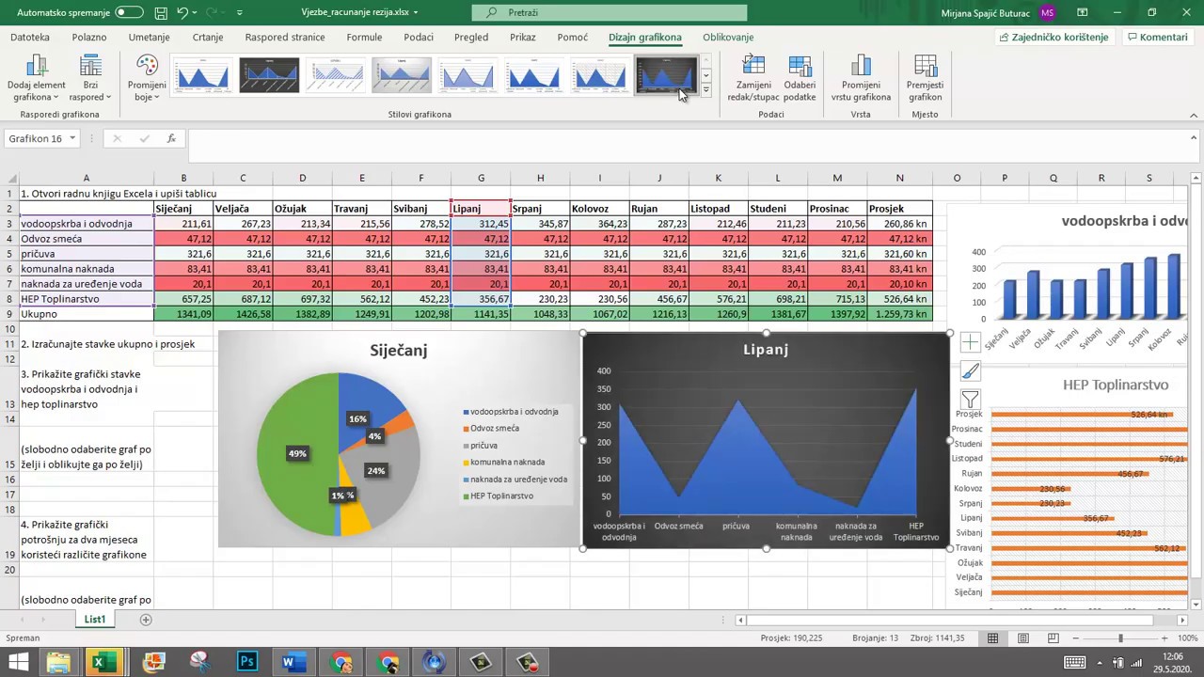This screenshot has width=1204, height=677.
Task: Open the Brzi raspored dropdown
Action: click(x=90, y=79)
